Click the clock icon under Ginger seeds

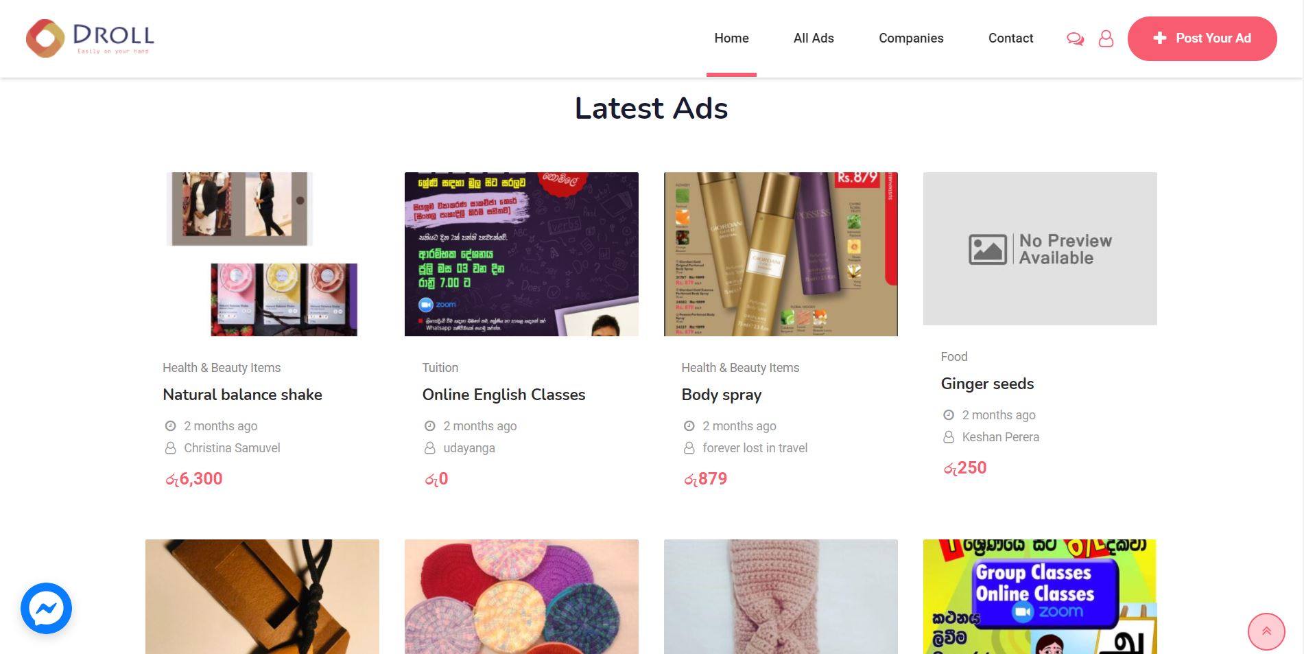(x=949, y=414)
